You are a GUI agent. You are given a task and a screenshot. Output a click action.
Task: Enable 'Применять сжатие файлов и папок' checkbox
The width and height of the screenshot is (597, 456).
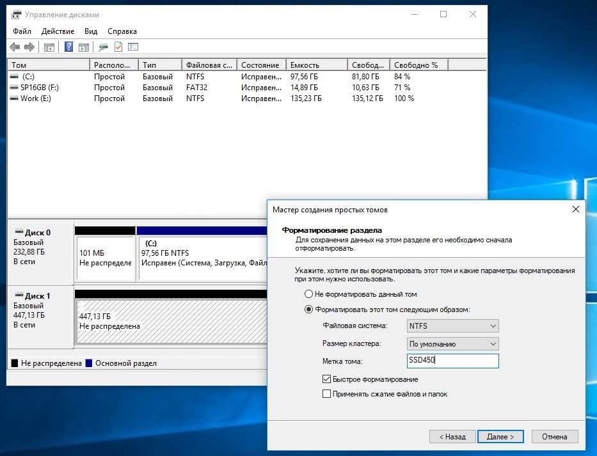[327, 394]
